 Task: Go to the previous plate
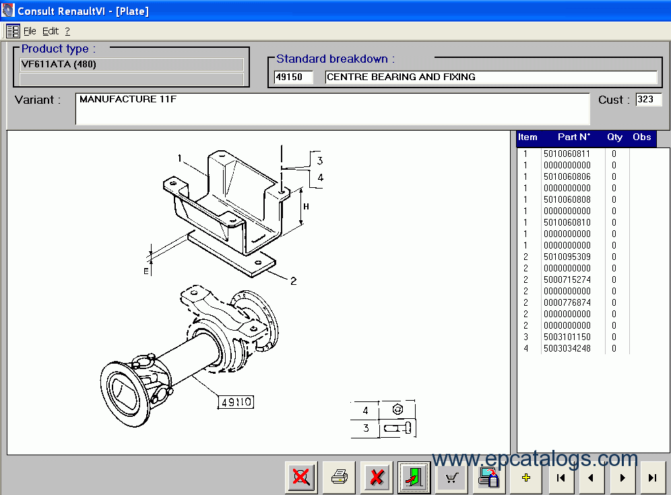[591, 477]
